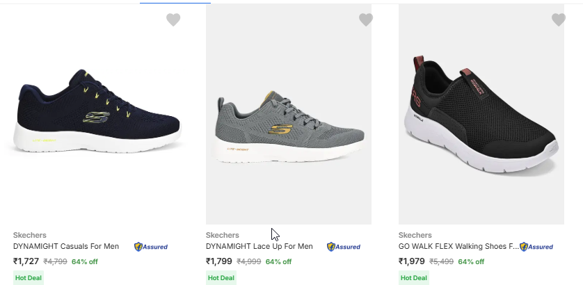Open GO WALK FLEX Walking Shoes title
This screenshot has width=583, height=285.
pyautogui.click(x=458, y=246)
